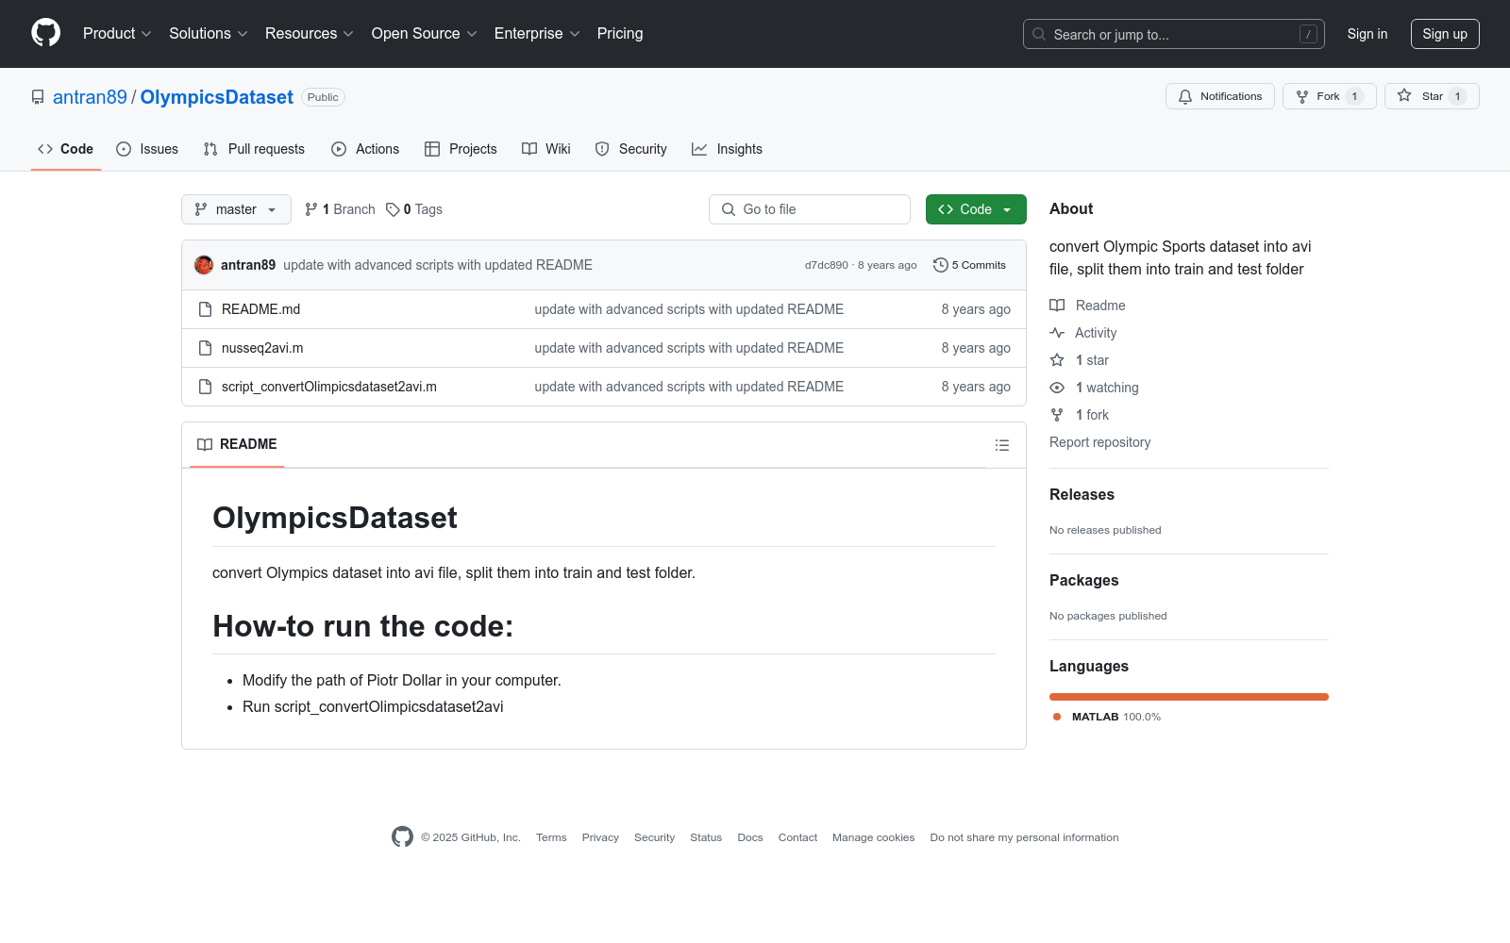Open the Actions tab
This screenshot has width=1510, height=943.
[x=365, y=149]
